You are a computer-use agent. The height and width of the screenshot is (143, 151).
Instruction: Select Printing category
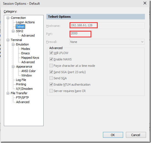(21, 84)
